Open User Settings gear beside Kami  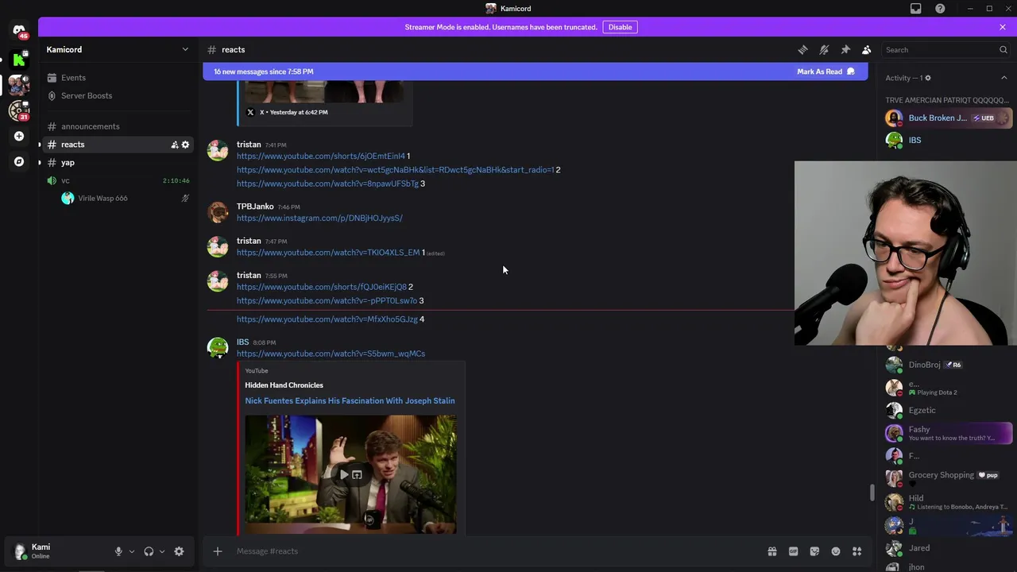[179, 551]
